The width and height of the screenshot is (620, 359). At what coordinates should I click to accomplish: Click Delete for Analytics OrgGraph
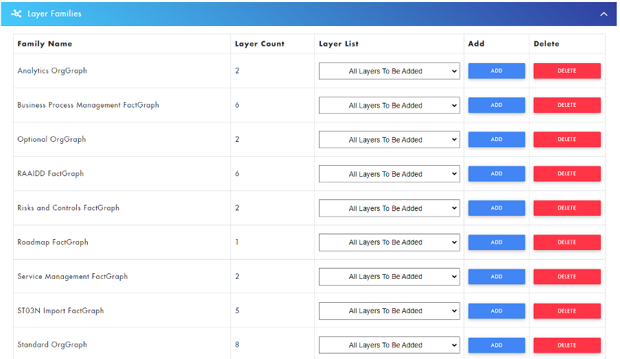[x=567, y=71]
